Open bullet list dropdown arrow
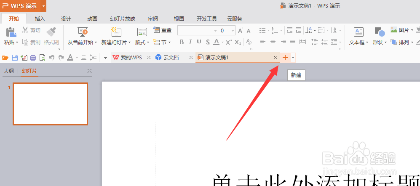 coord(268,31)
